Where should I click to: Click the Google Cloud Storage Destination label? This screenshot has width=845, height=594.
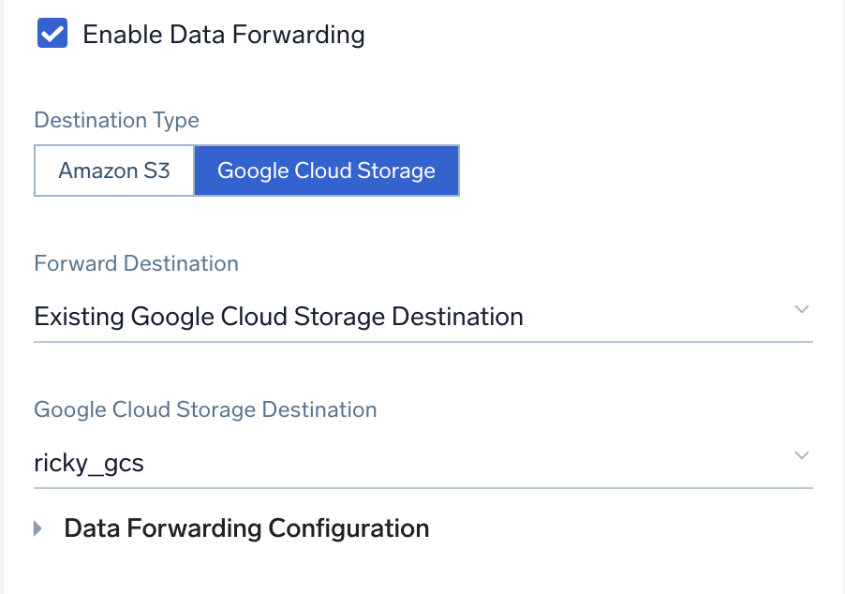point(204,409)
